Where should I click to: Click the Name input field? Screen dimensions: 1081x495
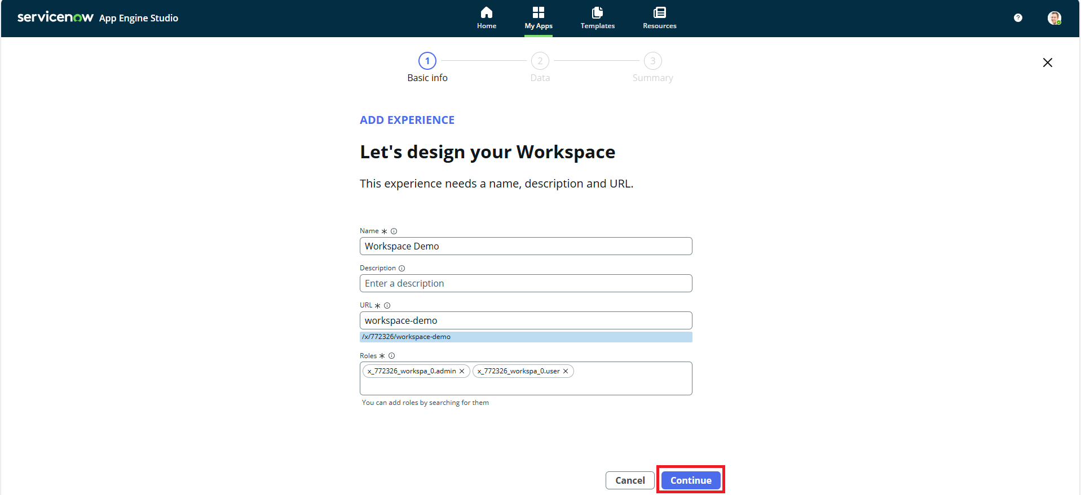(525, 246)
